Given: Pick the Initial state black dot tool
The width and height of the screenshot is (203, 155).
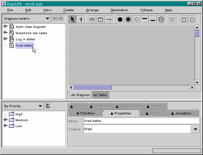Looking at the screenshot, I should point(120,20).
